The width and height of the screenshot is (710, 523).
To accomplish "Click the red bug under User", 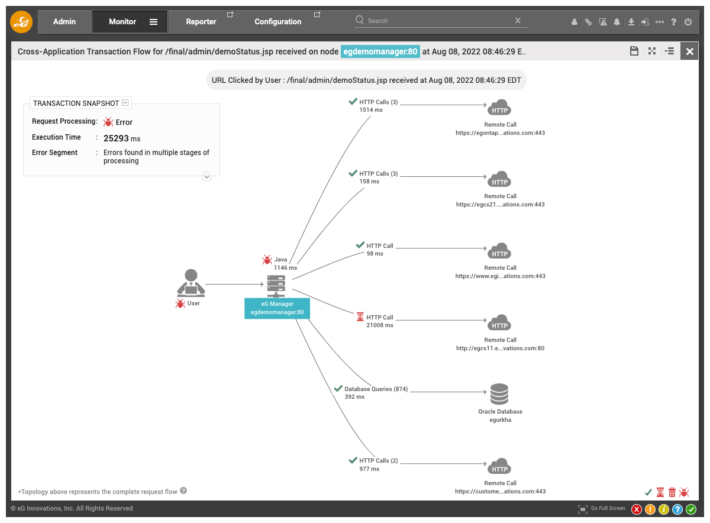I will click(180, 304).
